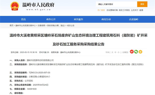155x95 pixels.
Task: Open the 政务公开 navigation tab
Action: [x=51, y=19]
